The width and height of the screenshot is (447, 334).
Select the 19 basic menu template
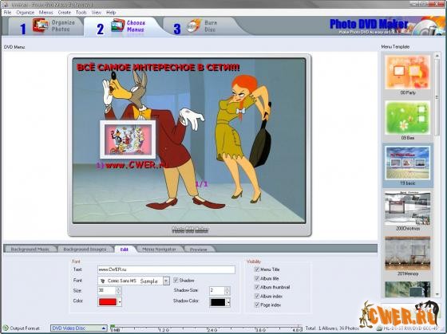pos(408,166)
